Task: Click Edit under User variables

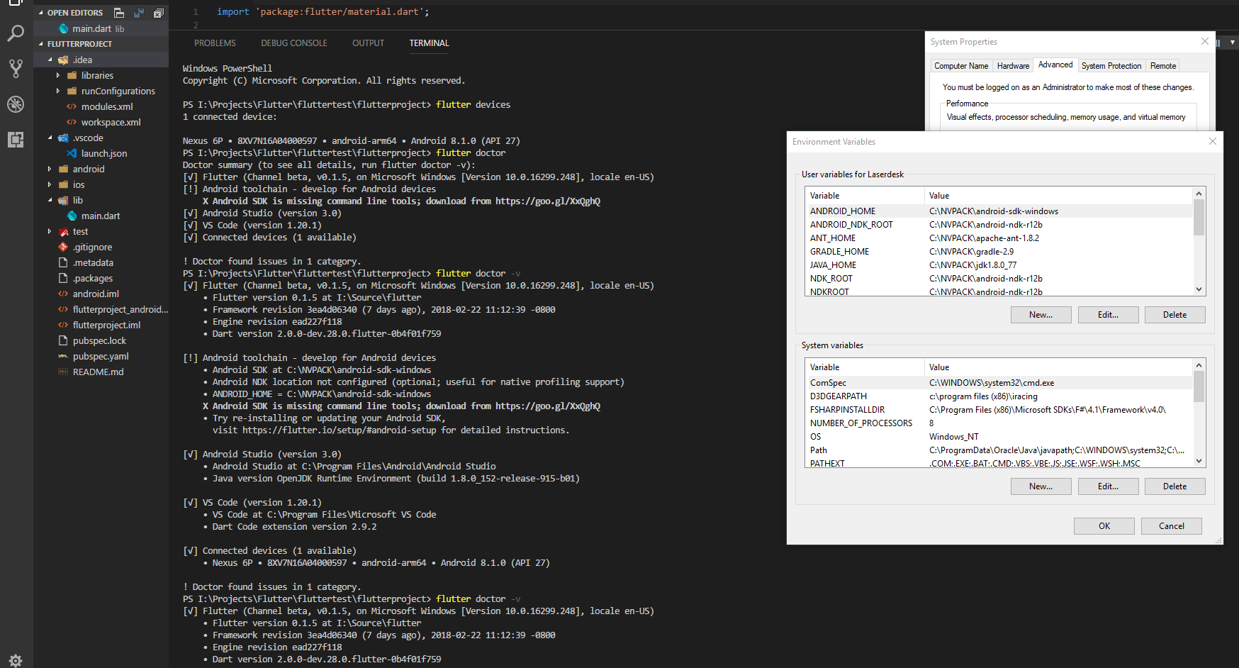Action: [1108, 315]
